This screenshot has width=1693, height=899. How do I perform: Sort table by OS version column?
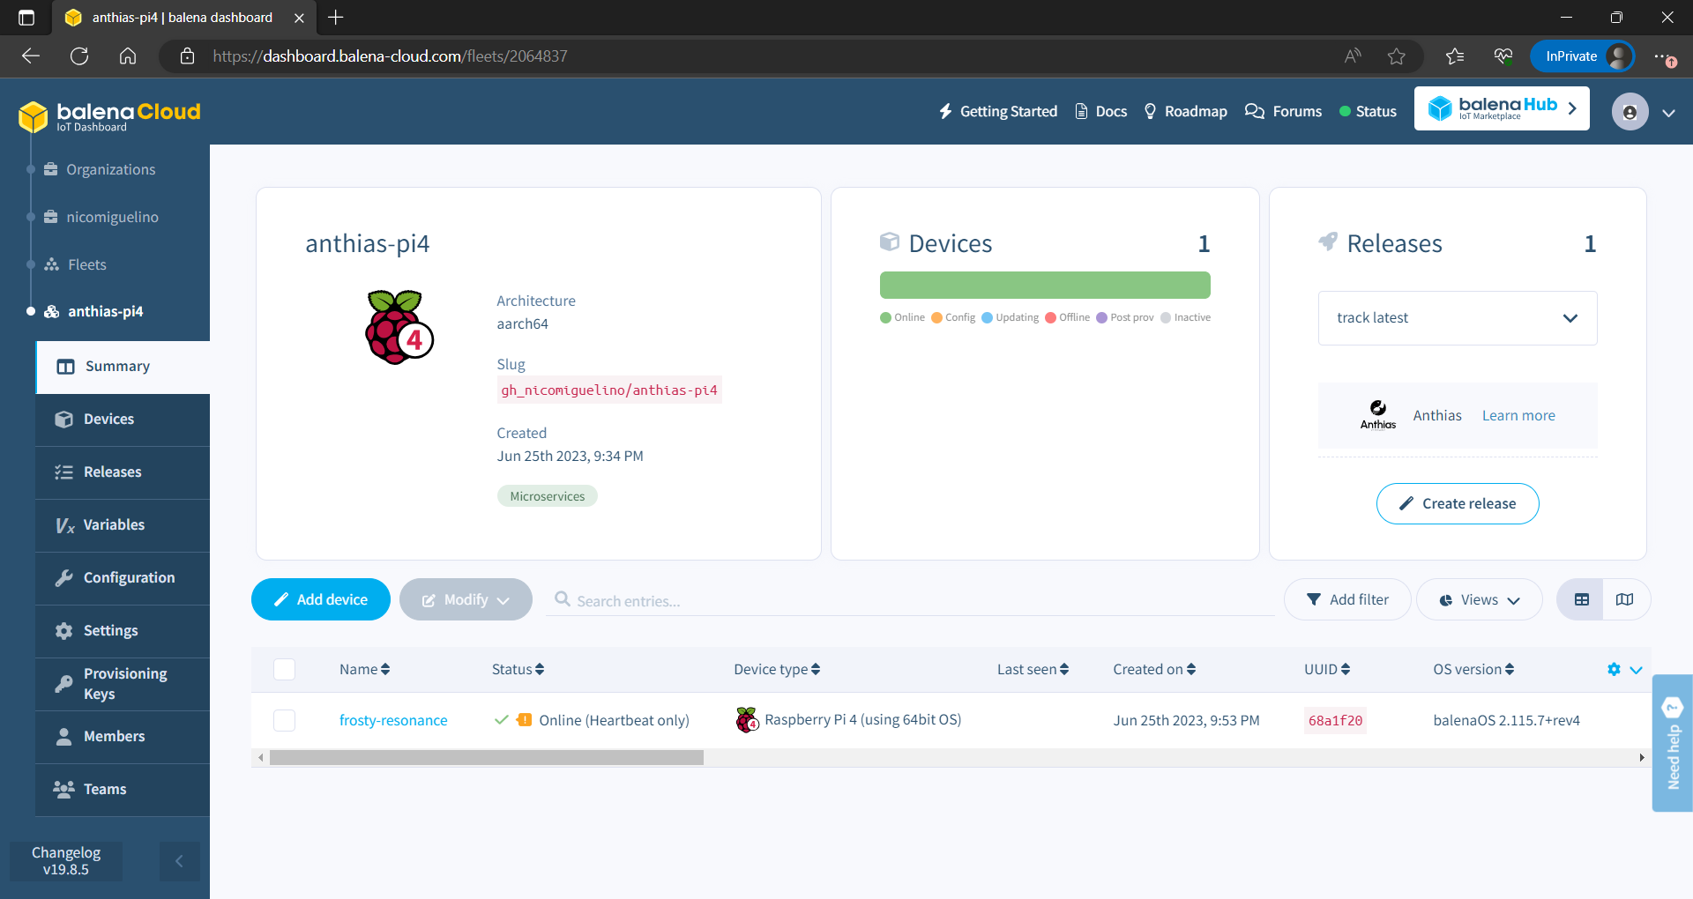tap(1473, 669)
